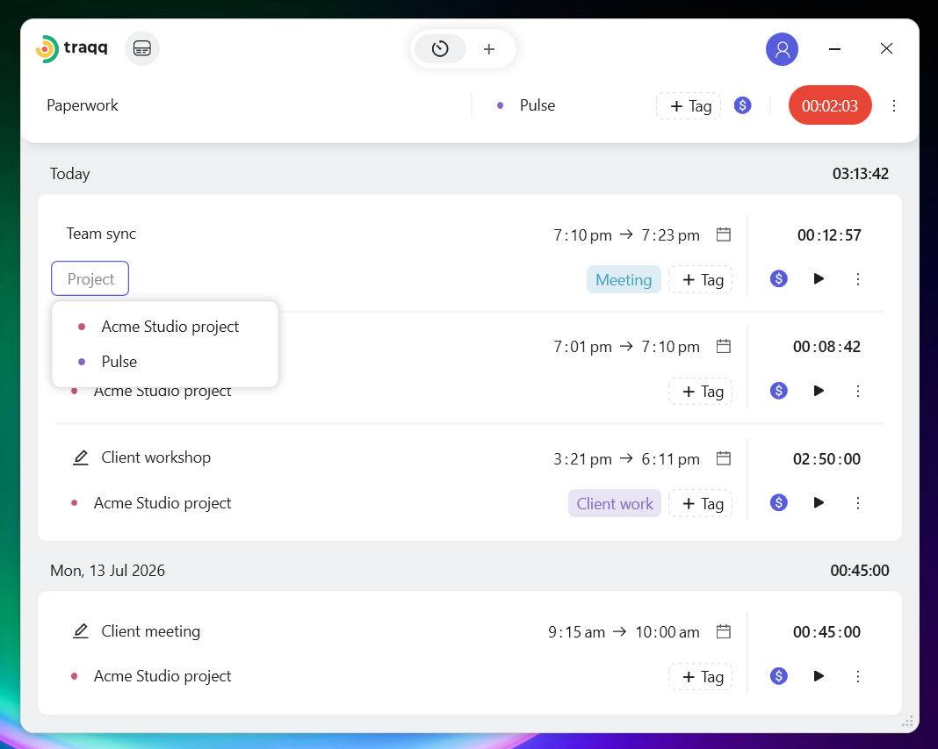Stop the running 00:02:03 timer
Viewport: 938px width, 749px height.
[x=830, y=105]
